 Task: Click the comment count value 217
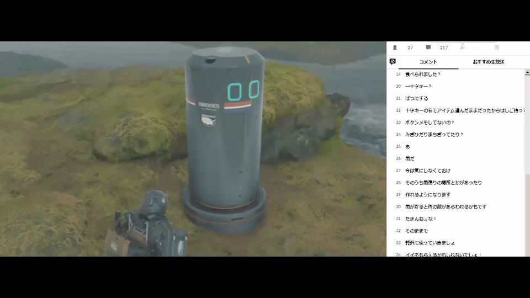pyautogui.click(x=444, y=48)
